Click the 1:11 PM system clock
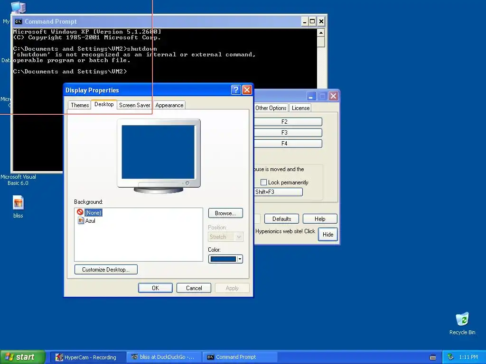This screenshot has width=486, height=364. pos(468,357)
